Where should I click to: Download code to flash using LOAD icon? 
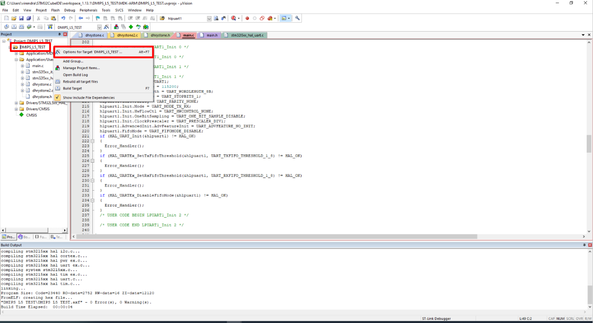point(50,26)
